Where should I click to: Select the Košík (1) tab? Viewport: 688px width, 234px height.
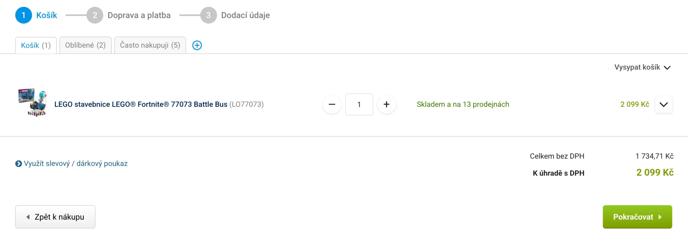(36, 45)
